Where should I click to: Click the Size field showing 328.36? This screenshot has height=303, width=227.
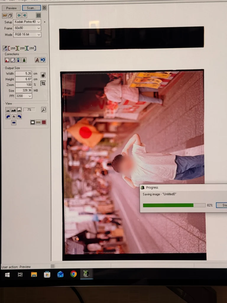click(24, 91)
